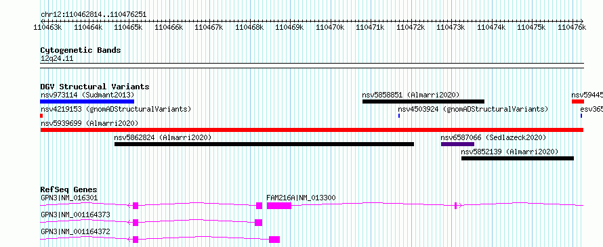The image size is (603, 247).
Task: Click the GPN3 NM_016301 exon near 110465k
Action: coord(136,206)
